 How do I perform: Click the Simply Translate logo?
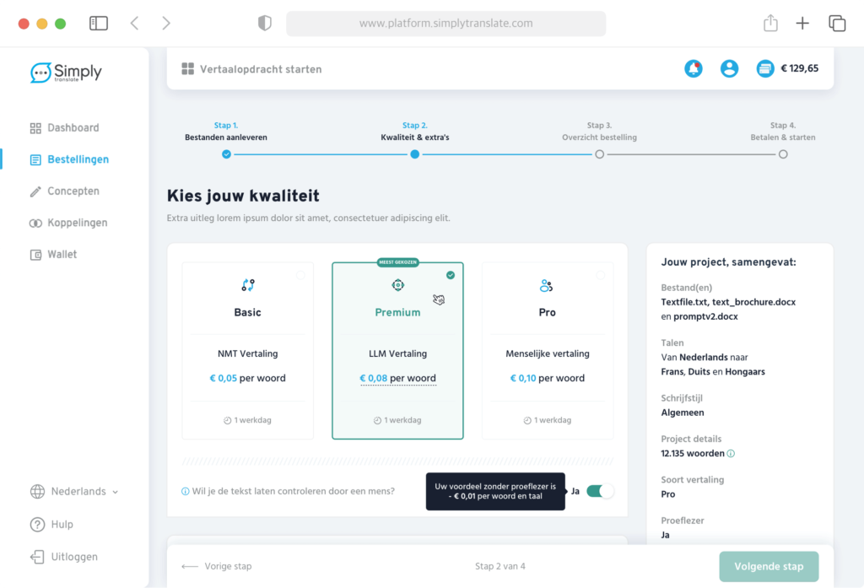click(x=66, y=73)
